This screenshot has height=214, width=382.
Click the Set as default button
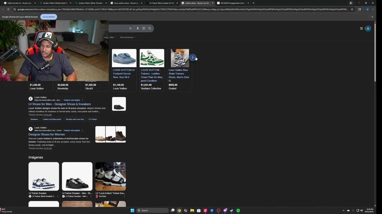49,17
